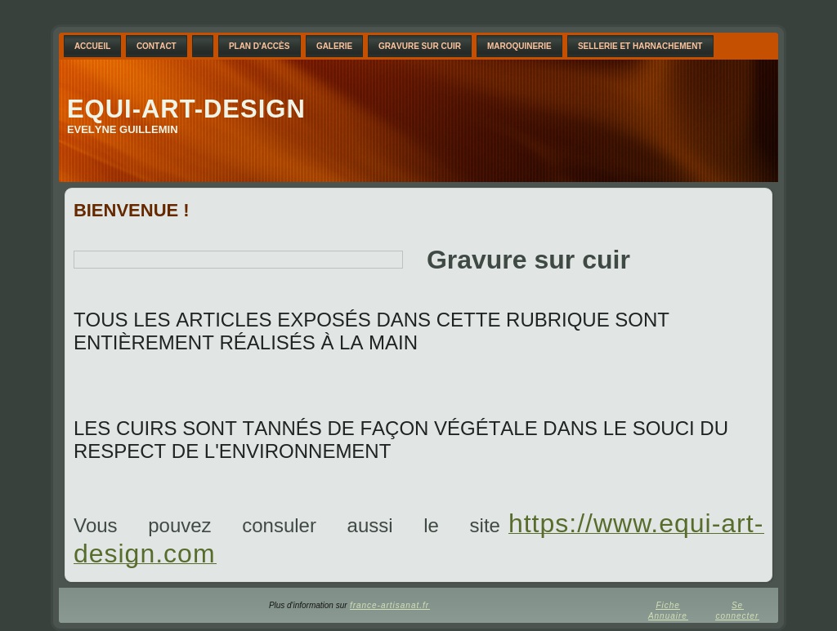Open the france-artisanat.fr footer link
This screenshot has height=631, width=837.
tap(390, 606)
